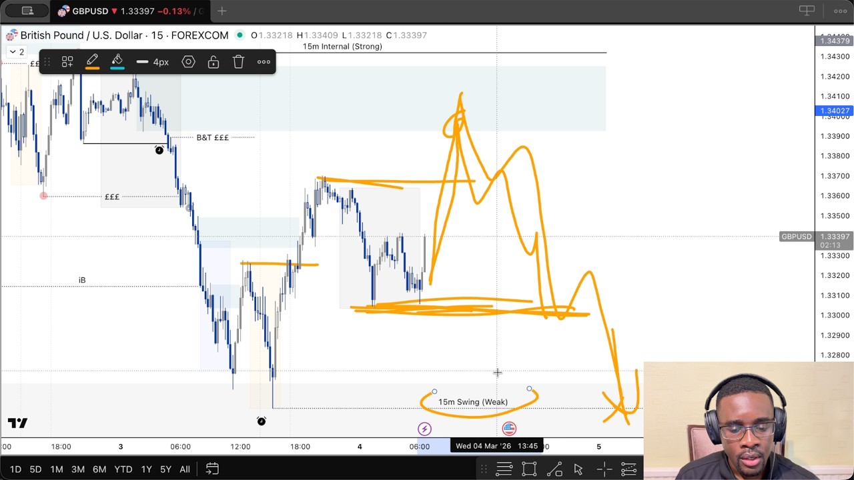The height and width of the screenshot is (480, 854).
Task: Click the alarm clock alert icon near 12:00
Action: (x=262, y=421)
